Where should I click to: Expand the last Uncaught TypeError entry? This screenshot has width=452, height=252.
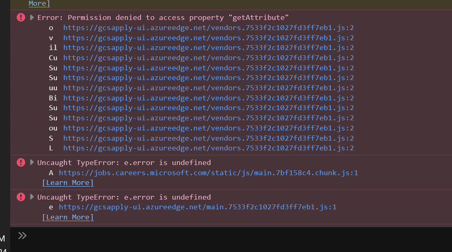(x=32, y=197)
